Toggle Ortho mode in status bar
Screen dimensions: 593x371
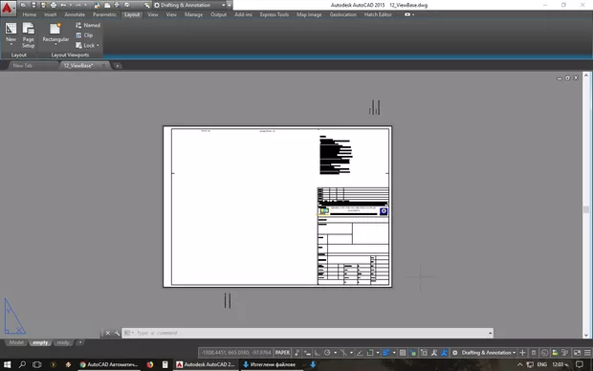(317, 353)
